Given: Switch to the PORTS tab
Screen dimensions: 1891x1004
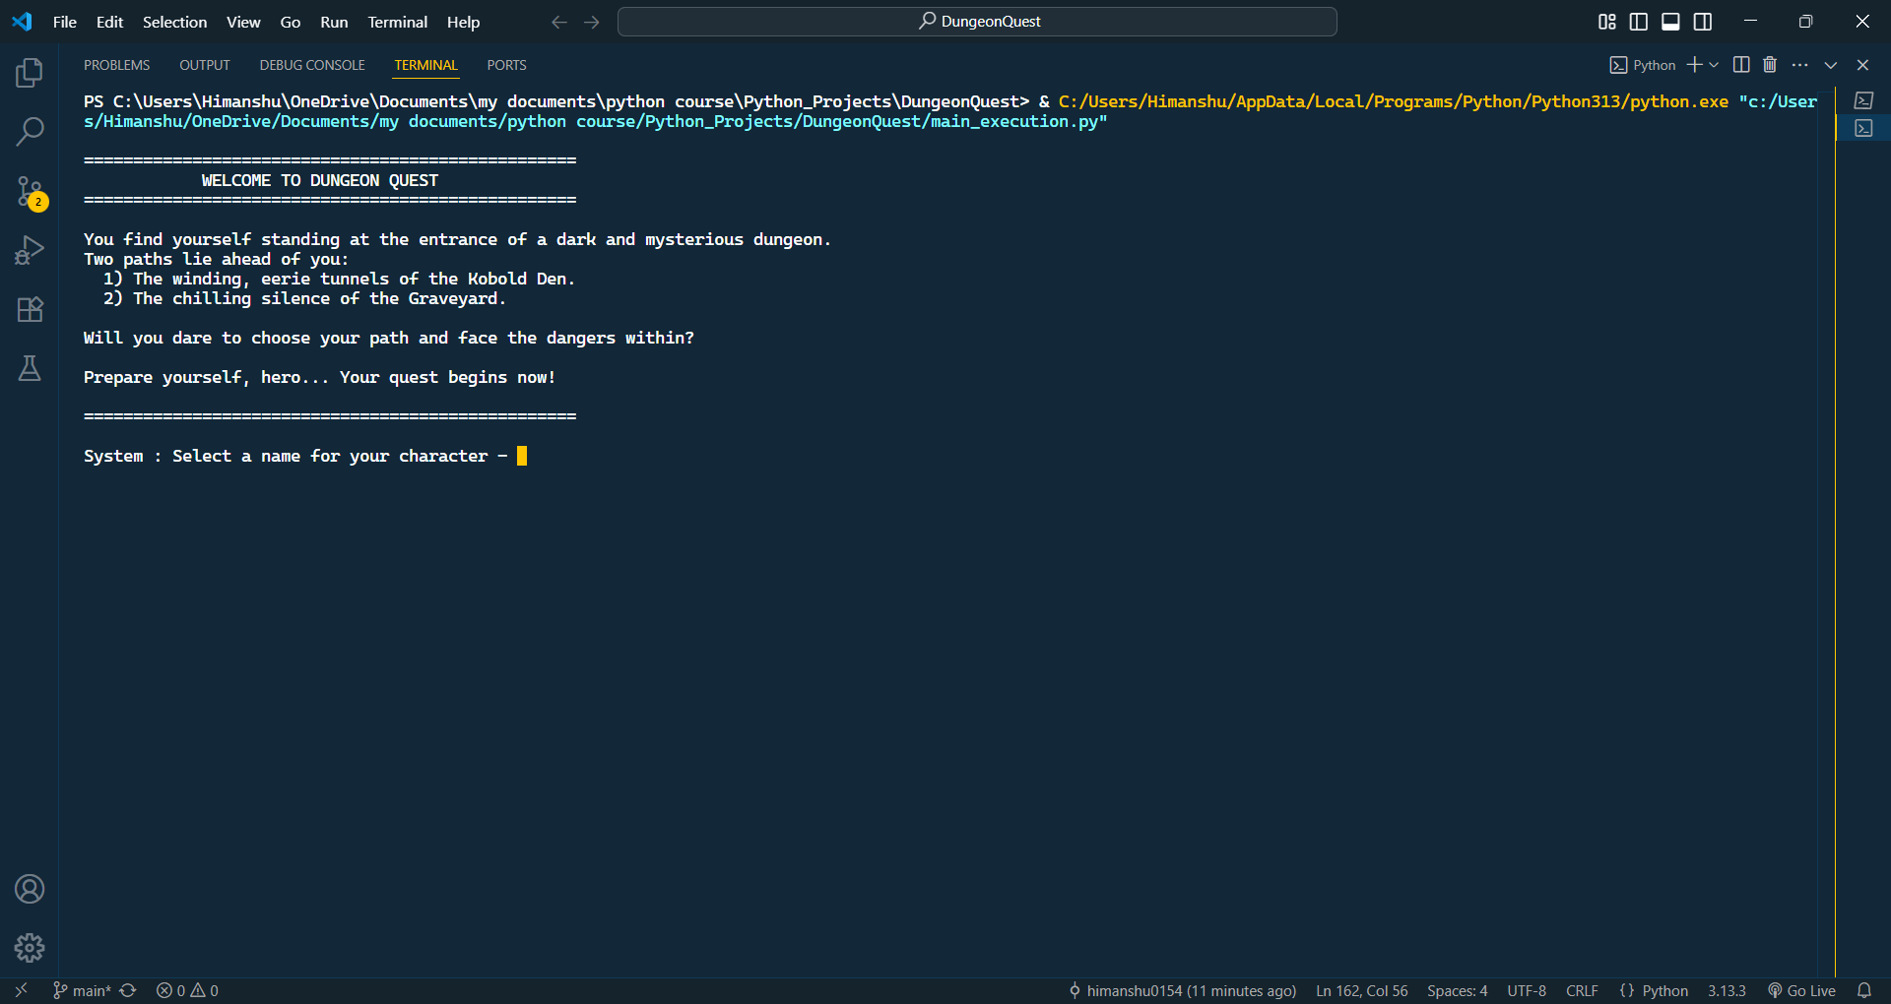Looking at the screenshot, I should coord(507,65).
